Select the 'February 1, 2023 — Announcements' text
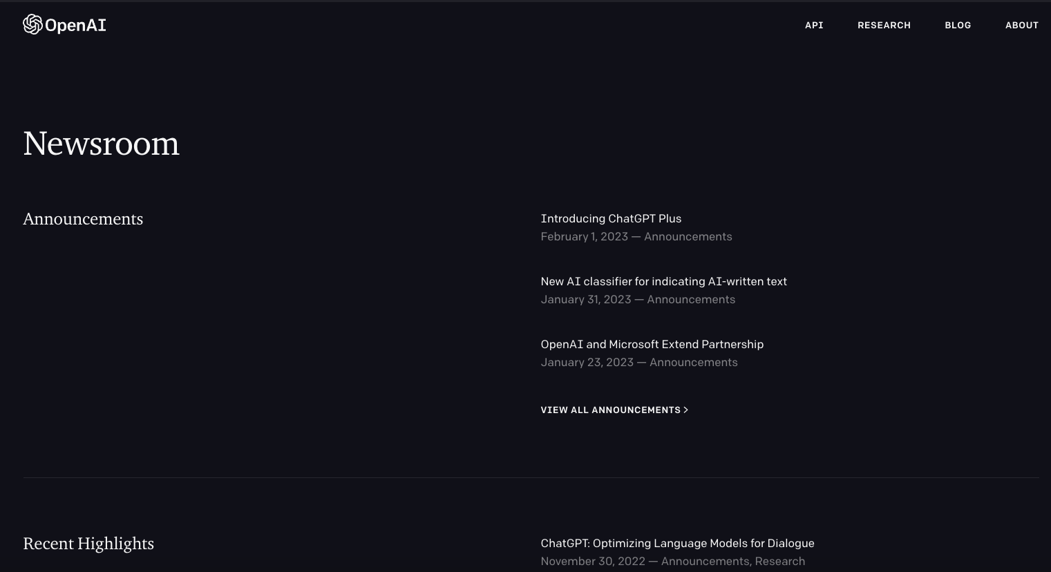 coord(636,236)
